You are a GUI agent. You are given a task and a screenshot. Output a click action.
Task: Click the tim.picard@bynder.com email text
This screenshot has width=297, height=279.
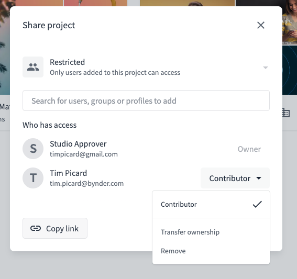pyautogui.click(x=87, y=183)
